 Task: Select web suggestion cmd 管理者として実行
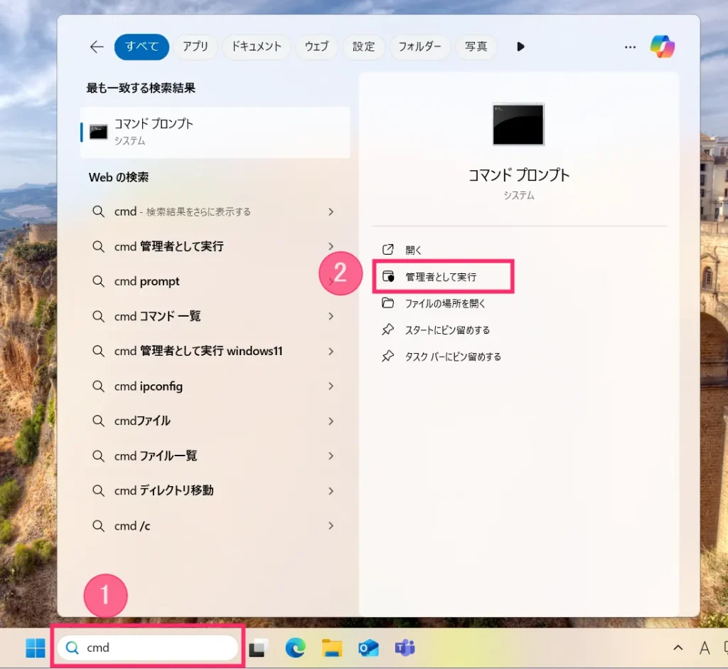point(215,246)
